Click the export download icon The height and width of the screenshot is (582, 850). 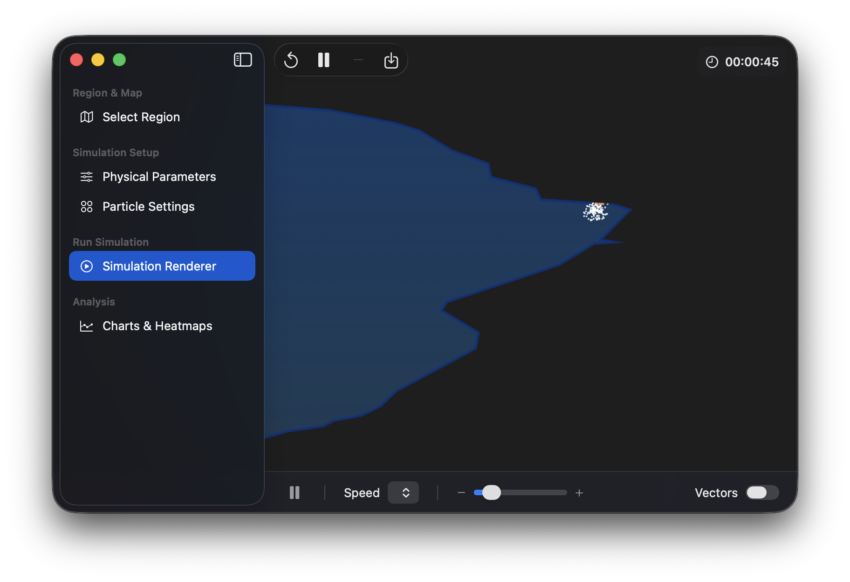click(x=391, y=60)
